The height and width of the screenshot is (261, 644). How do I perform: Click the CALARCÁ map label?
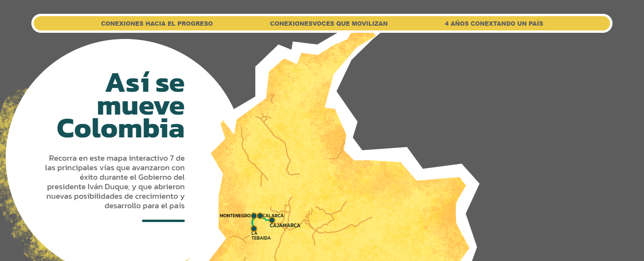(x=273, y=216)
